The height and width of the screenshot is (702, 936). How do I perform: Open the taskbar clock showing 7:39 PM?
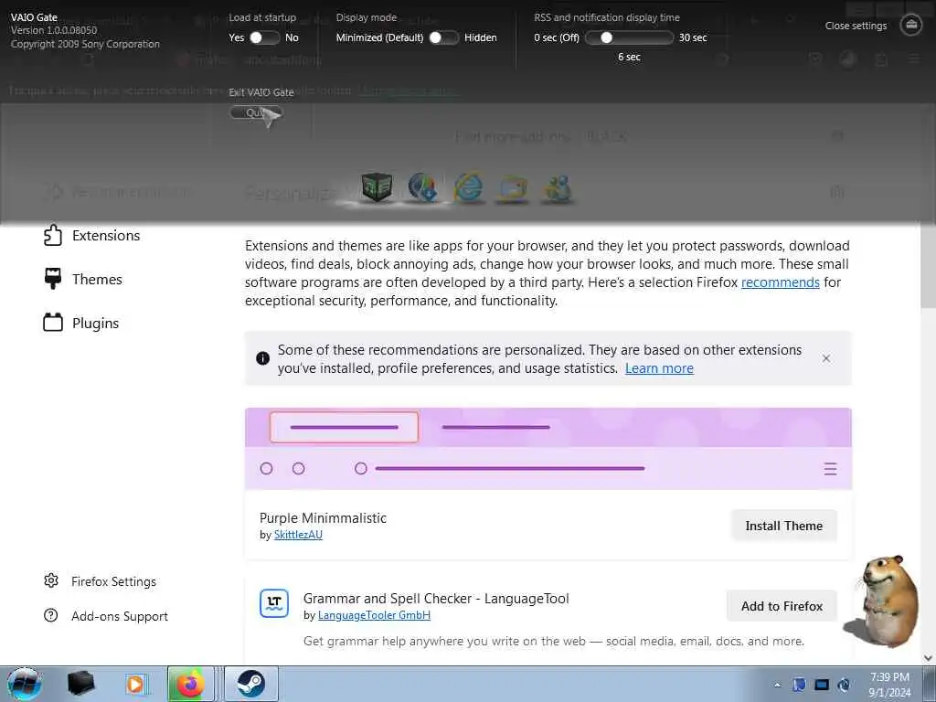[889, 685]
